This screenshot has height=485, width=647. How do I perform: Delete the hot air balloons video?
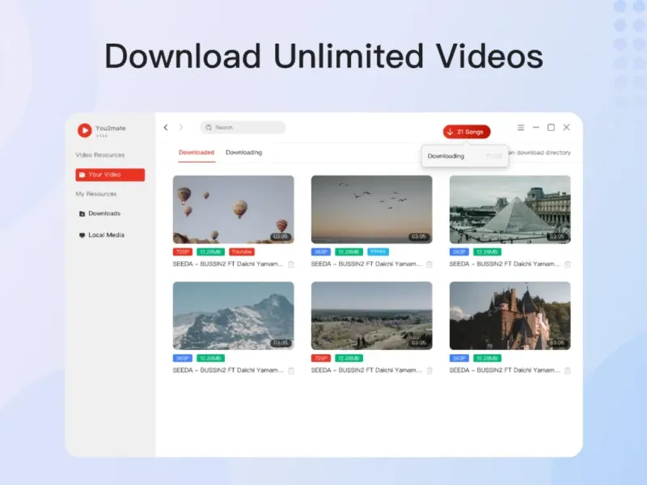(291, 264)
